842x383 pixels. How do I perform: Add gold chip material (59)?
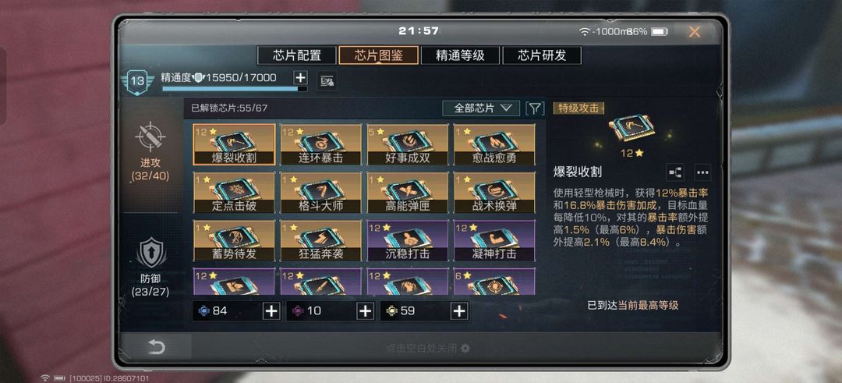click(x=458, y=310)
